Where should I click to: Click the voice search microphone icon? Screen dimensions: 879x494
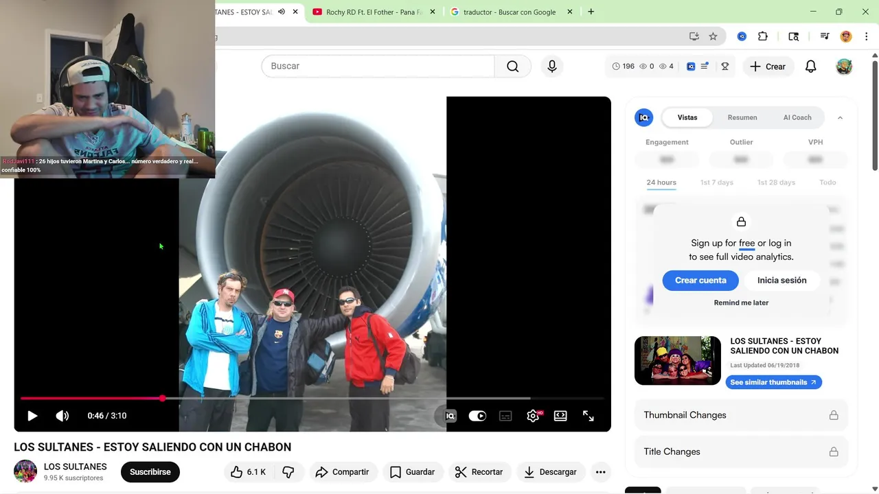tap(552, 66)
